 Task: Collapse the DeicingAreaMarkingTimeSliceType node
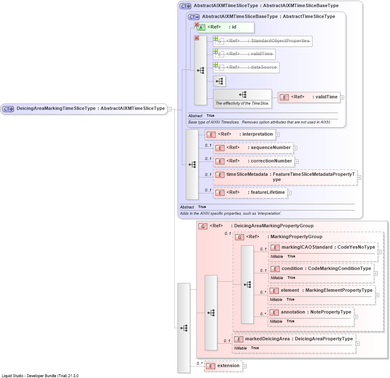tap(170, 109)
